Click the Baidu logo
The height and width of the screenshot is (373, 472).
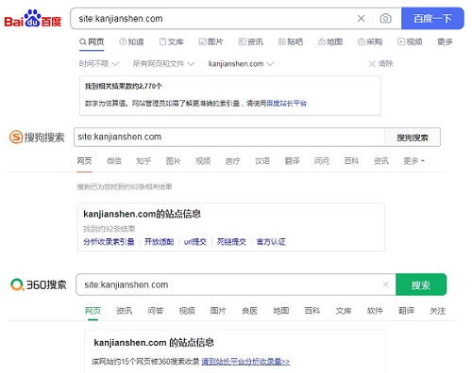(x=33, y=19)
